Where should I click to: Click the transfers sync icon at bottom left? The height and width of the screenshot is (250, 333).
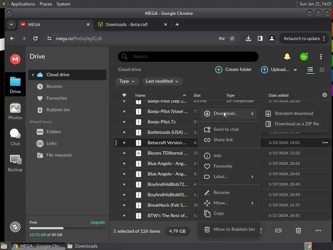tap(15, 227)
